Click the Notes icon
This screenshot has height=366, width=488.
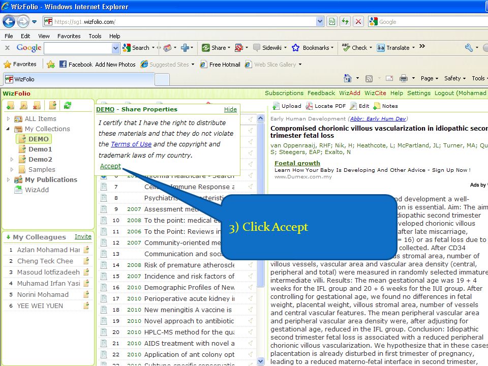point(377,106)
